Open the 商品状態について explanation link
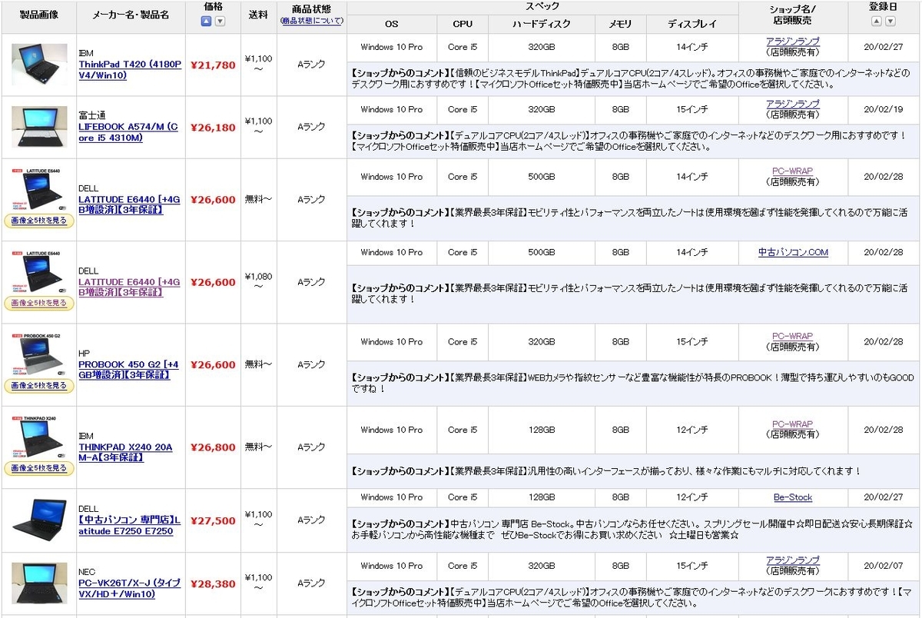922x618 pixels. click(312, 21)
